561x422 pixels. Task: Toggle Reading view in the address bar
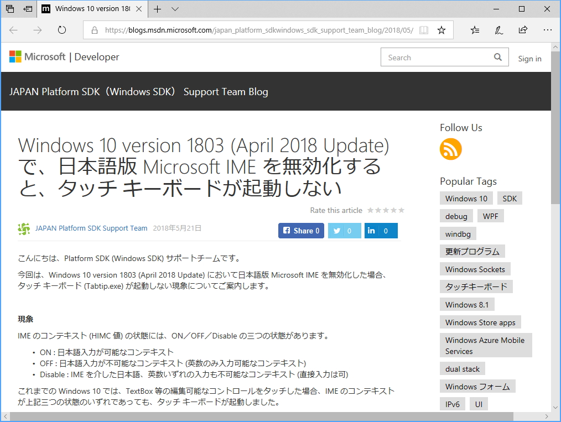pyautogui.click(x=423, y=30)
